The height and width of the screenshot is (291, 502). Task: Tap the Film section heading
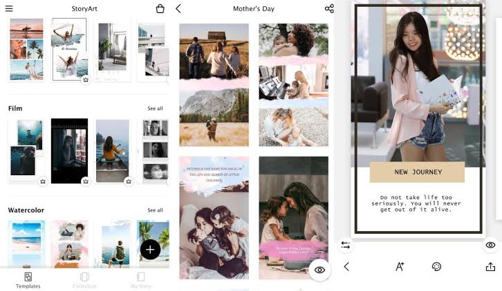coord(15,108)
